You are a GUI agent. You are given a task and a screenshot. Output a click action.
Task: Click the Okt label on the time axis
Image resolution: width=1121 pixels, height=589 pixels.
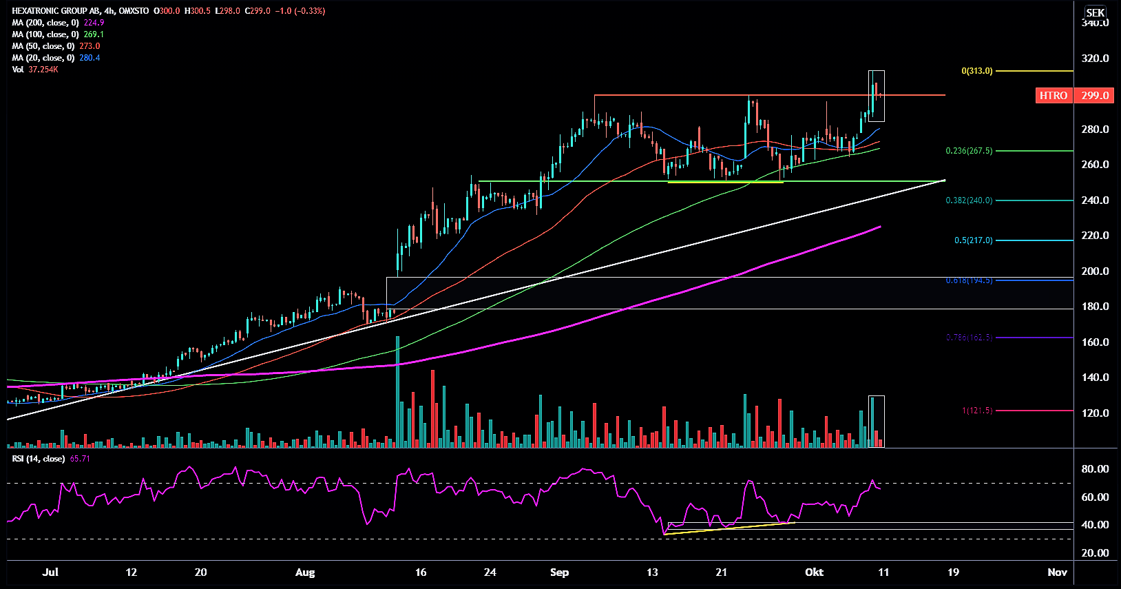(814, 572)
